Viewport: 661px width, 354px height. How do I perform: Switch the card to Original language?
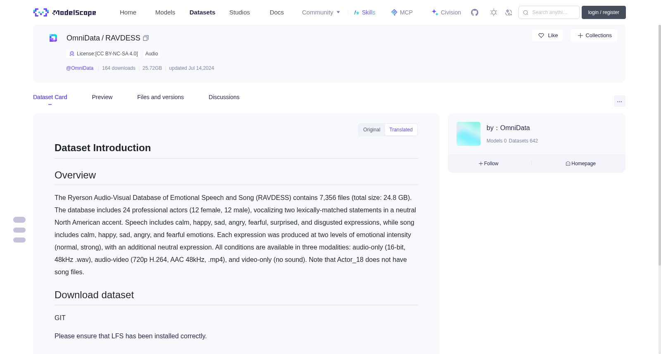tap(371, 130)
